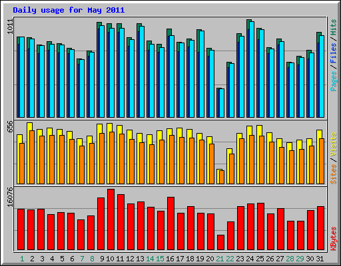Select day label 26 on the x-axis

(270, 259)
